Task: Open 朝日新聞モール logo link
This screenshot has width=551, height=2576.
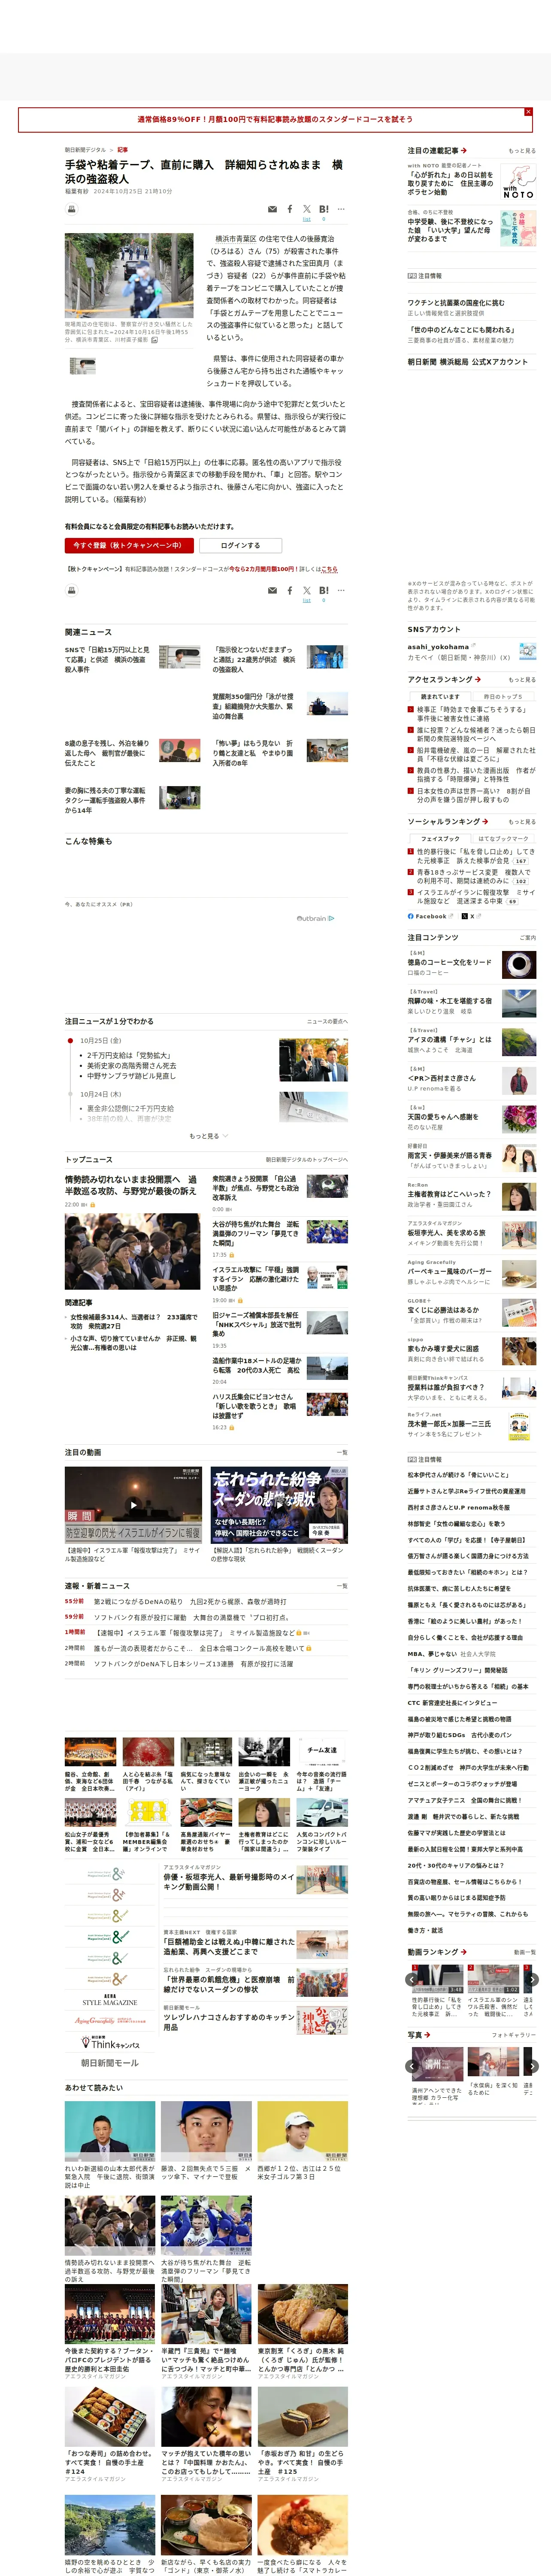Action: 110,2062
